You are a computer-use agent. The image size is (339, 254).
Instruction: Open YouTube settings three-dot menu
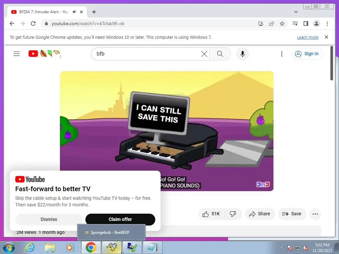pos(281,54)
